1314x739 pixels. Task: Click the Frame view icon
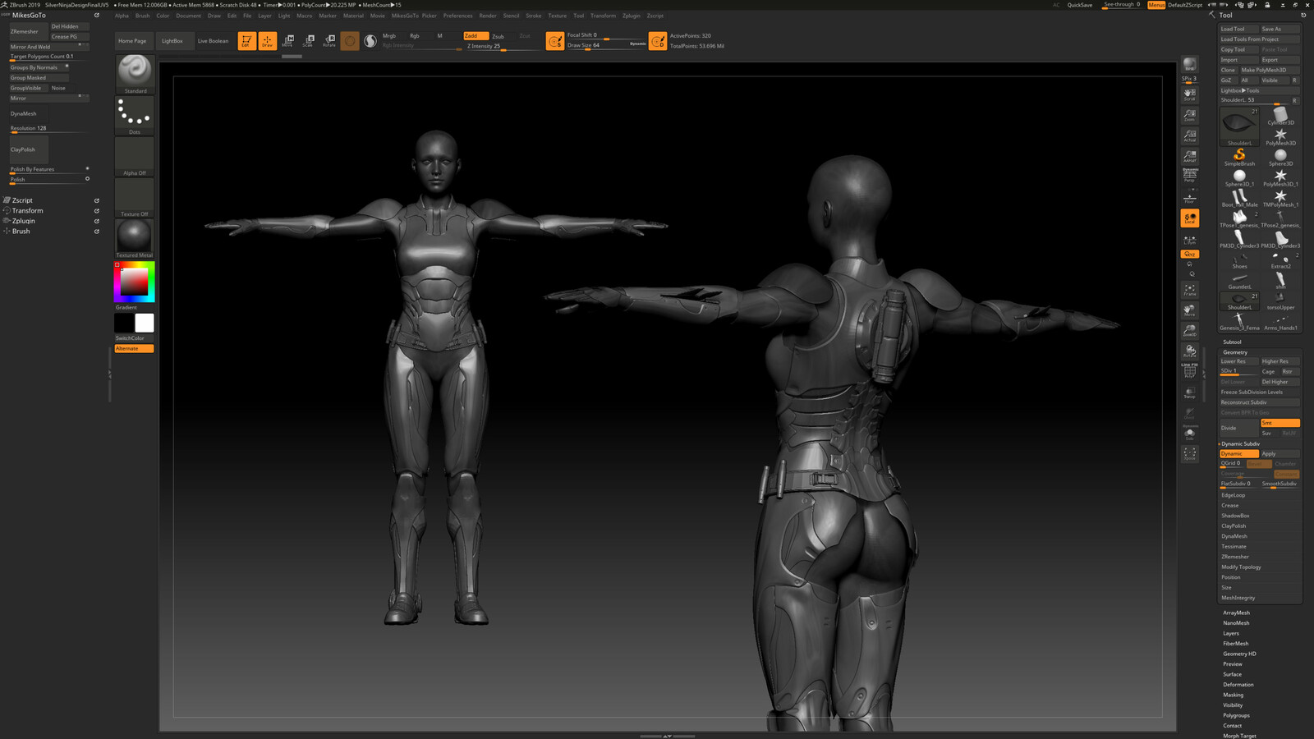pos(1190,290)
